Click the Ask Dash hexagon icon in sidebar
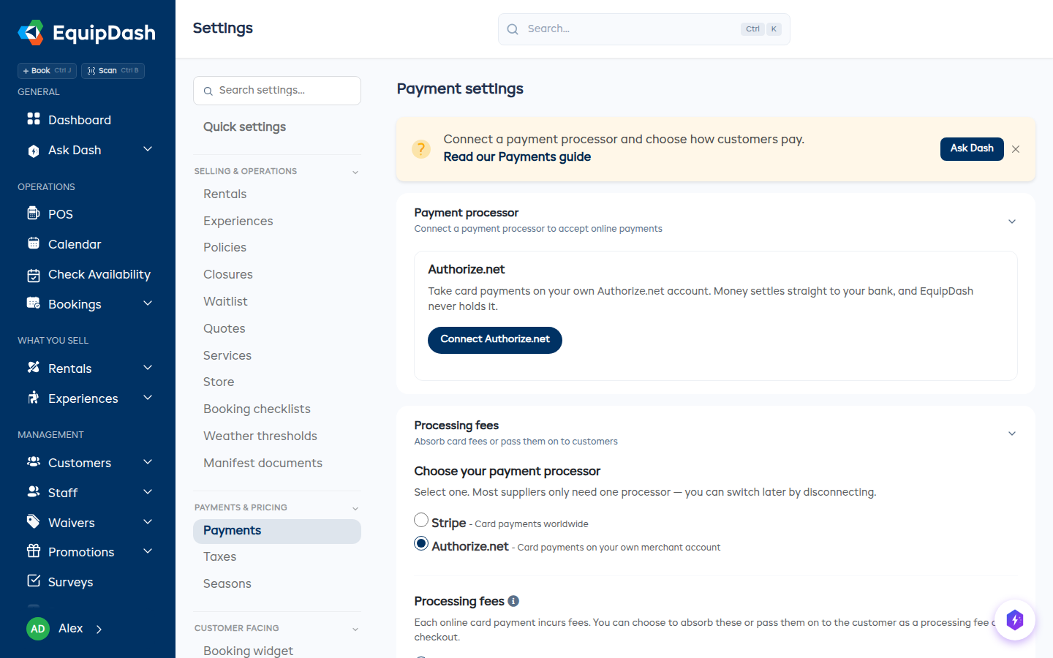 [34, 151]
